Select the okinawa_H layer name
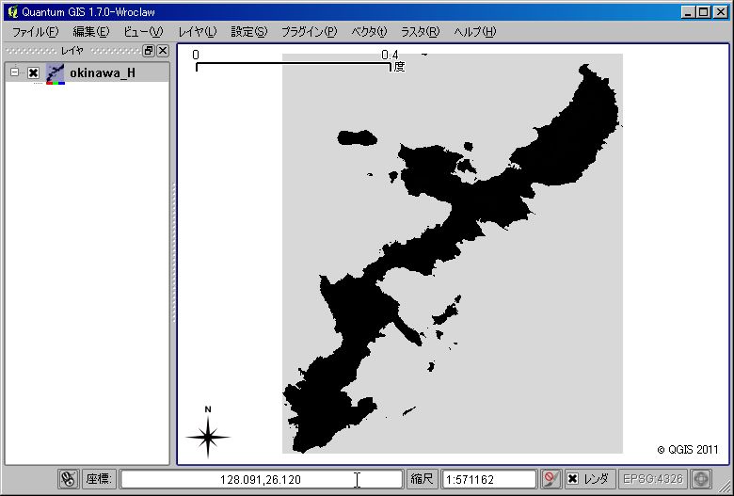The image size is (734, 496). tap(103, 72)
